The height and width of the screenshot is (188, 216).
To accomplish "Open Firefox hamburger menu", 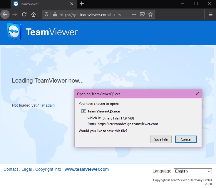I will (211, 14).
